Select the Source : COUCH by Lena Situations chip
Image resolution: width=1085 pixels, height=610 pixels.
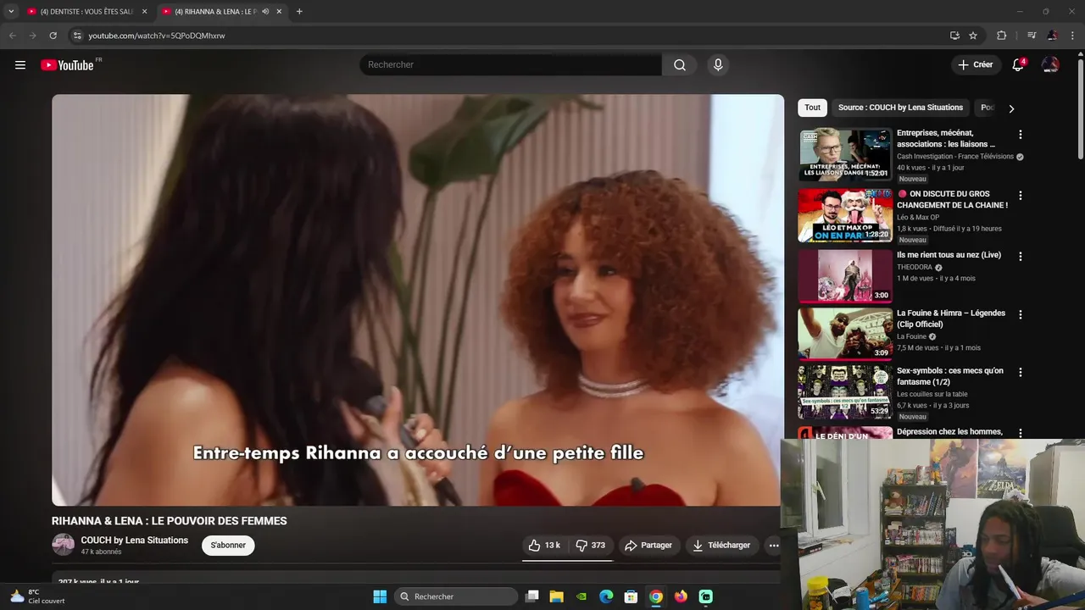[900, 108]
